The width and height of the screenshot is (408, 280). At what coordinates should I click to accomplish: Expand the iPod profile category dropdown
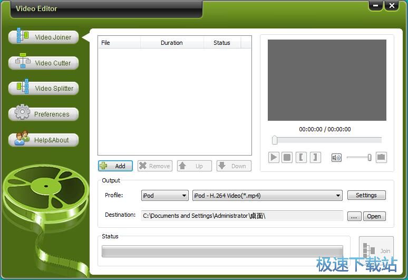coord(164,196)
